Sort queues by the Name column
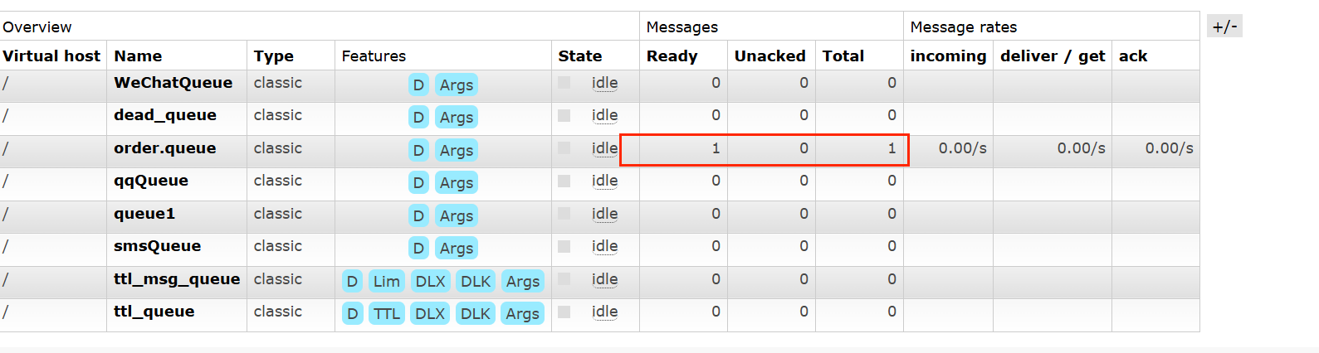Image resolution: width=1319 pixels, height=353 pixels. coord(138,56)
